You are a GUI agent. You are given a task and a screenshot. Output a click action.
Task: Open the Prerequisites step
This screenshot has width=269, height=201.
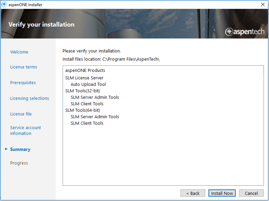click(x=23, y=83)
